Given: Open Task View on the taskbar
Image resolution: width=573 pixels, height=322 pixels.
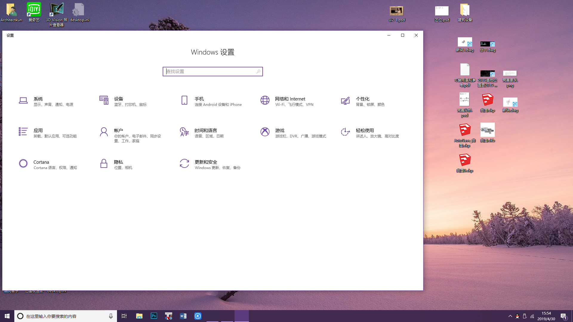Looking at the screenshot, I should click(124, 316).
